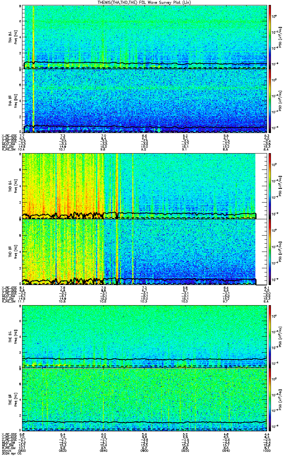
Task: Click the 0920 time tick label
Action: [185, 450]
